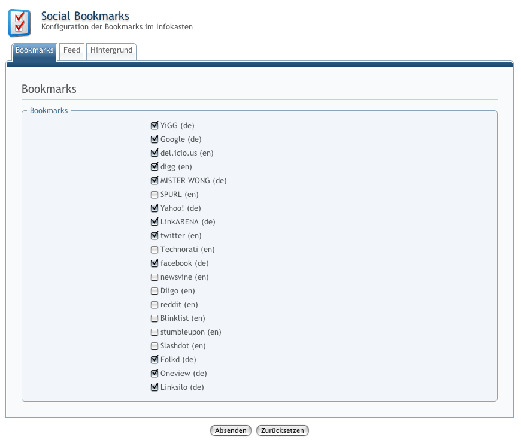521x440 pixels.
Task: Uncheck the YiGG (de) checkbox
Action: point(155,126)
